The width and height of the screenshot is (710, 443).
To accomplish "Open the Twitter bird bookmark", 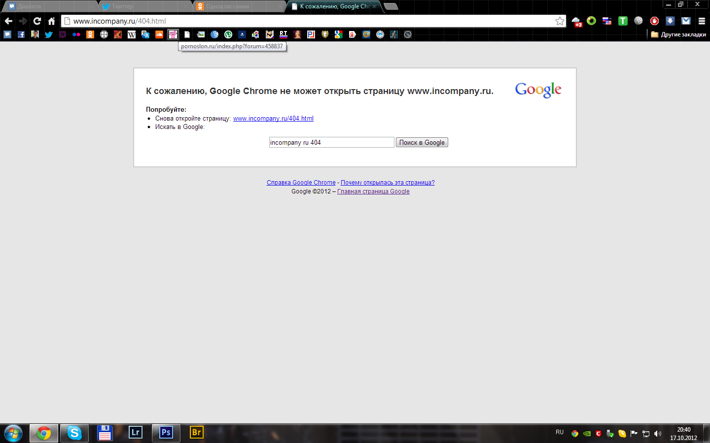I will point(49,34).
